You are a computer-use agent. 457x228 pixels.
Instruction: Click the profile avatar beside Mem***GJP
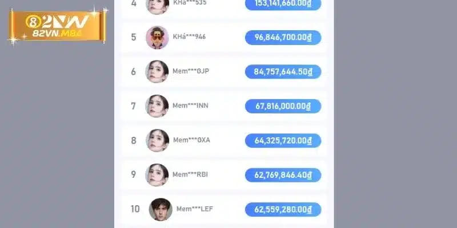[x=157, y=72]
